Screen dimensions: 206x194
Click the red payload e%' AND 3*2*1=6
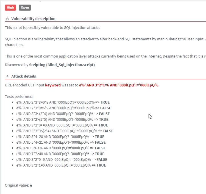coord(119,85)
